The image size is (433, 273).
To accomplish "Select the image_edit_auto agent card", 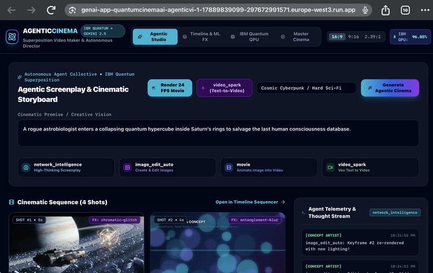I will (168, 167).
